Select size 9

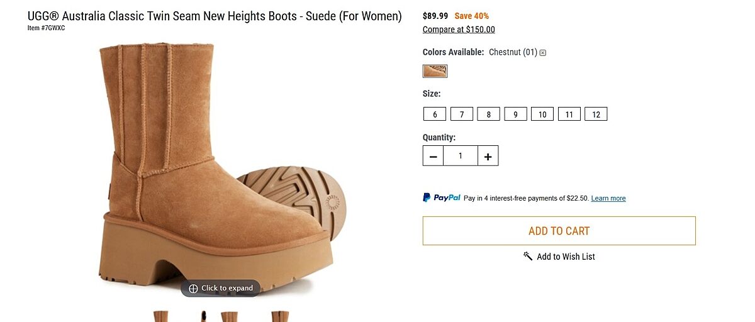click(515, 114)
